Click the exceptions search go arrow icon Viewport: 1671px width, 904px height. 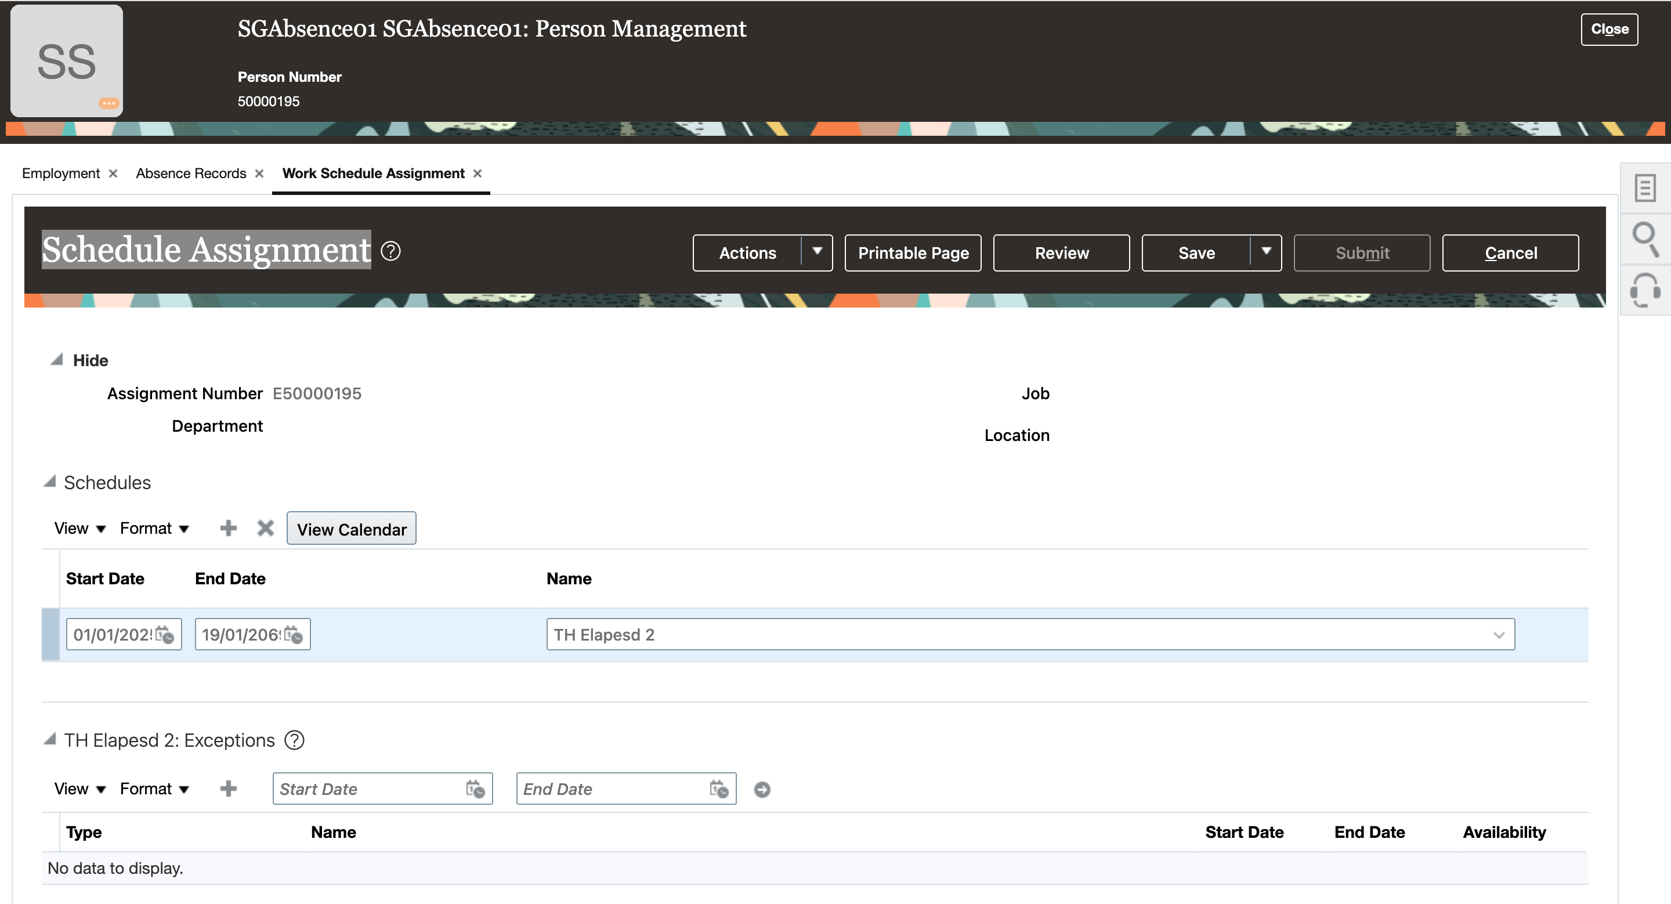click(x=762, y=790)
